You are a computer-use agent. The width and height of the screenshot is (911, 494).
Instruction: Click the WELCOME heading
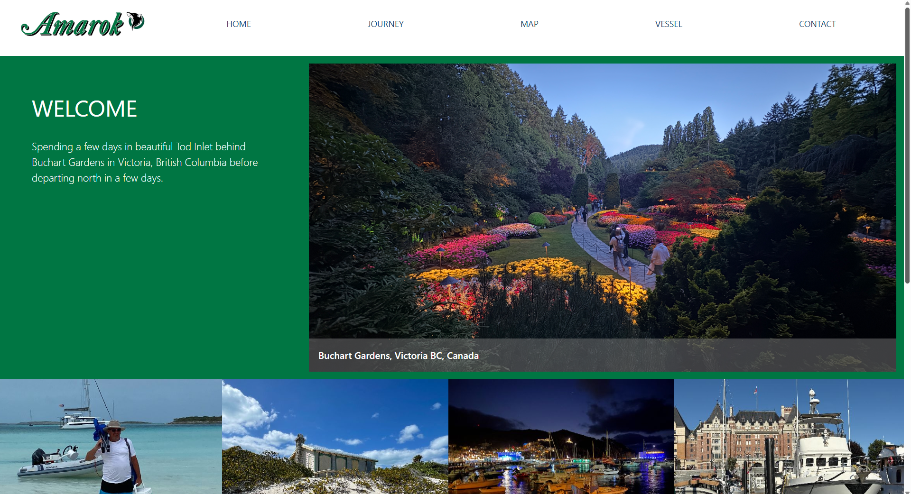coord(84,109)
